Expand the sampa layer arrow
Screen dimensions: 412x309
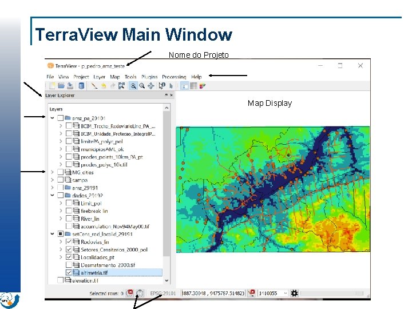pos(52,180)
